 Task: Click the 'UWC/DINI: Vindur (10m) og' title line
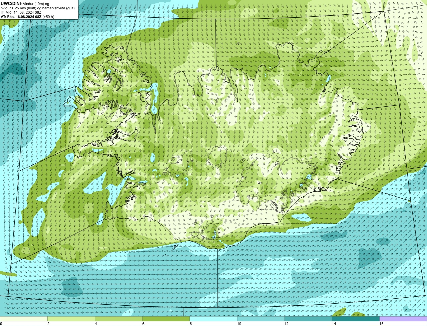(25, 4)
